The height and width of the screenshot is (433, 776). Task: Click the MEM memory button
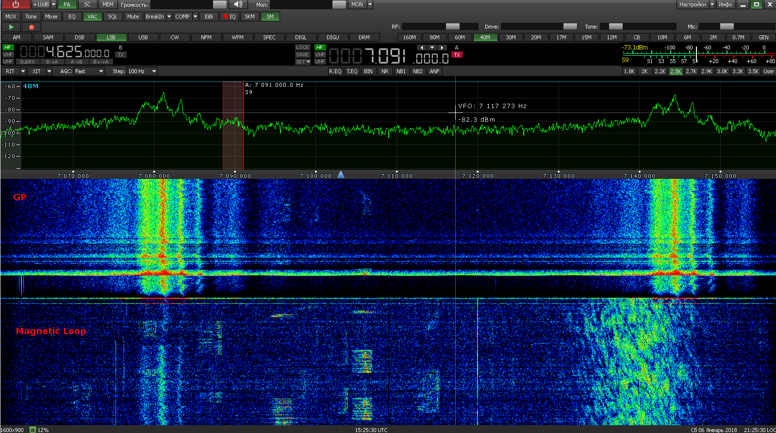click(108, 4)
